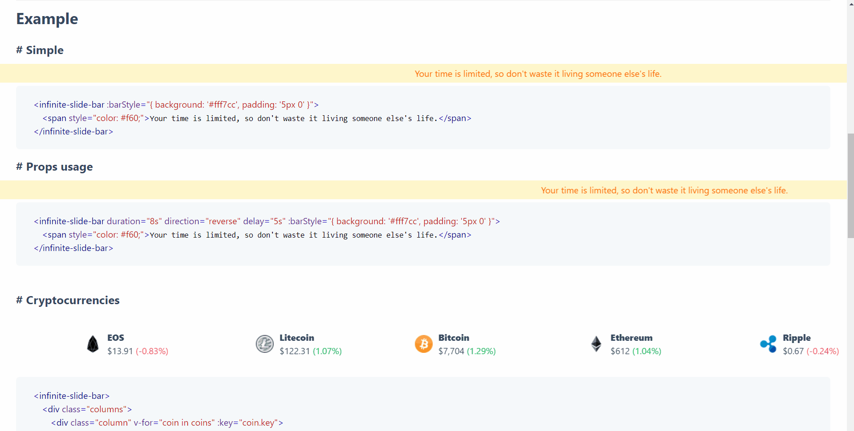Viewport: 854px width, 431px height.
Task: Click the anchor hash before 'Simple'
Action: [x=19, y=50]
